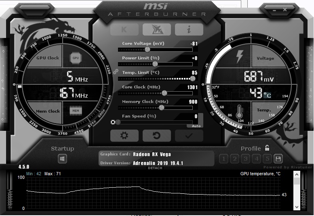Click the Radeon RX Vega graphics card name

pos(152,154)
